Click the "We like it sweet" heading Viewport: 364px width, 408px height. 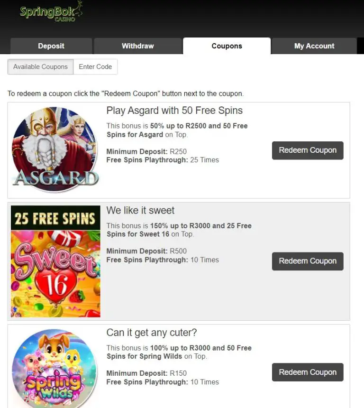tap(140, 210)
